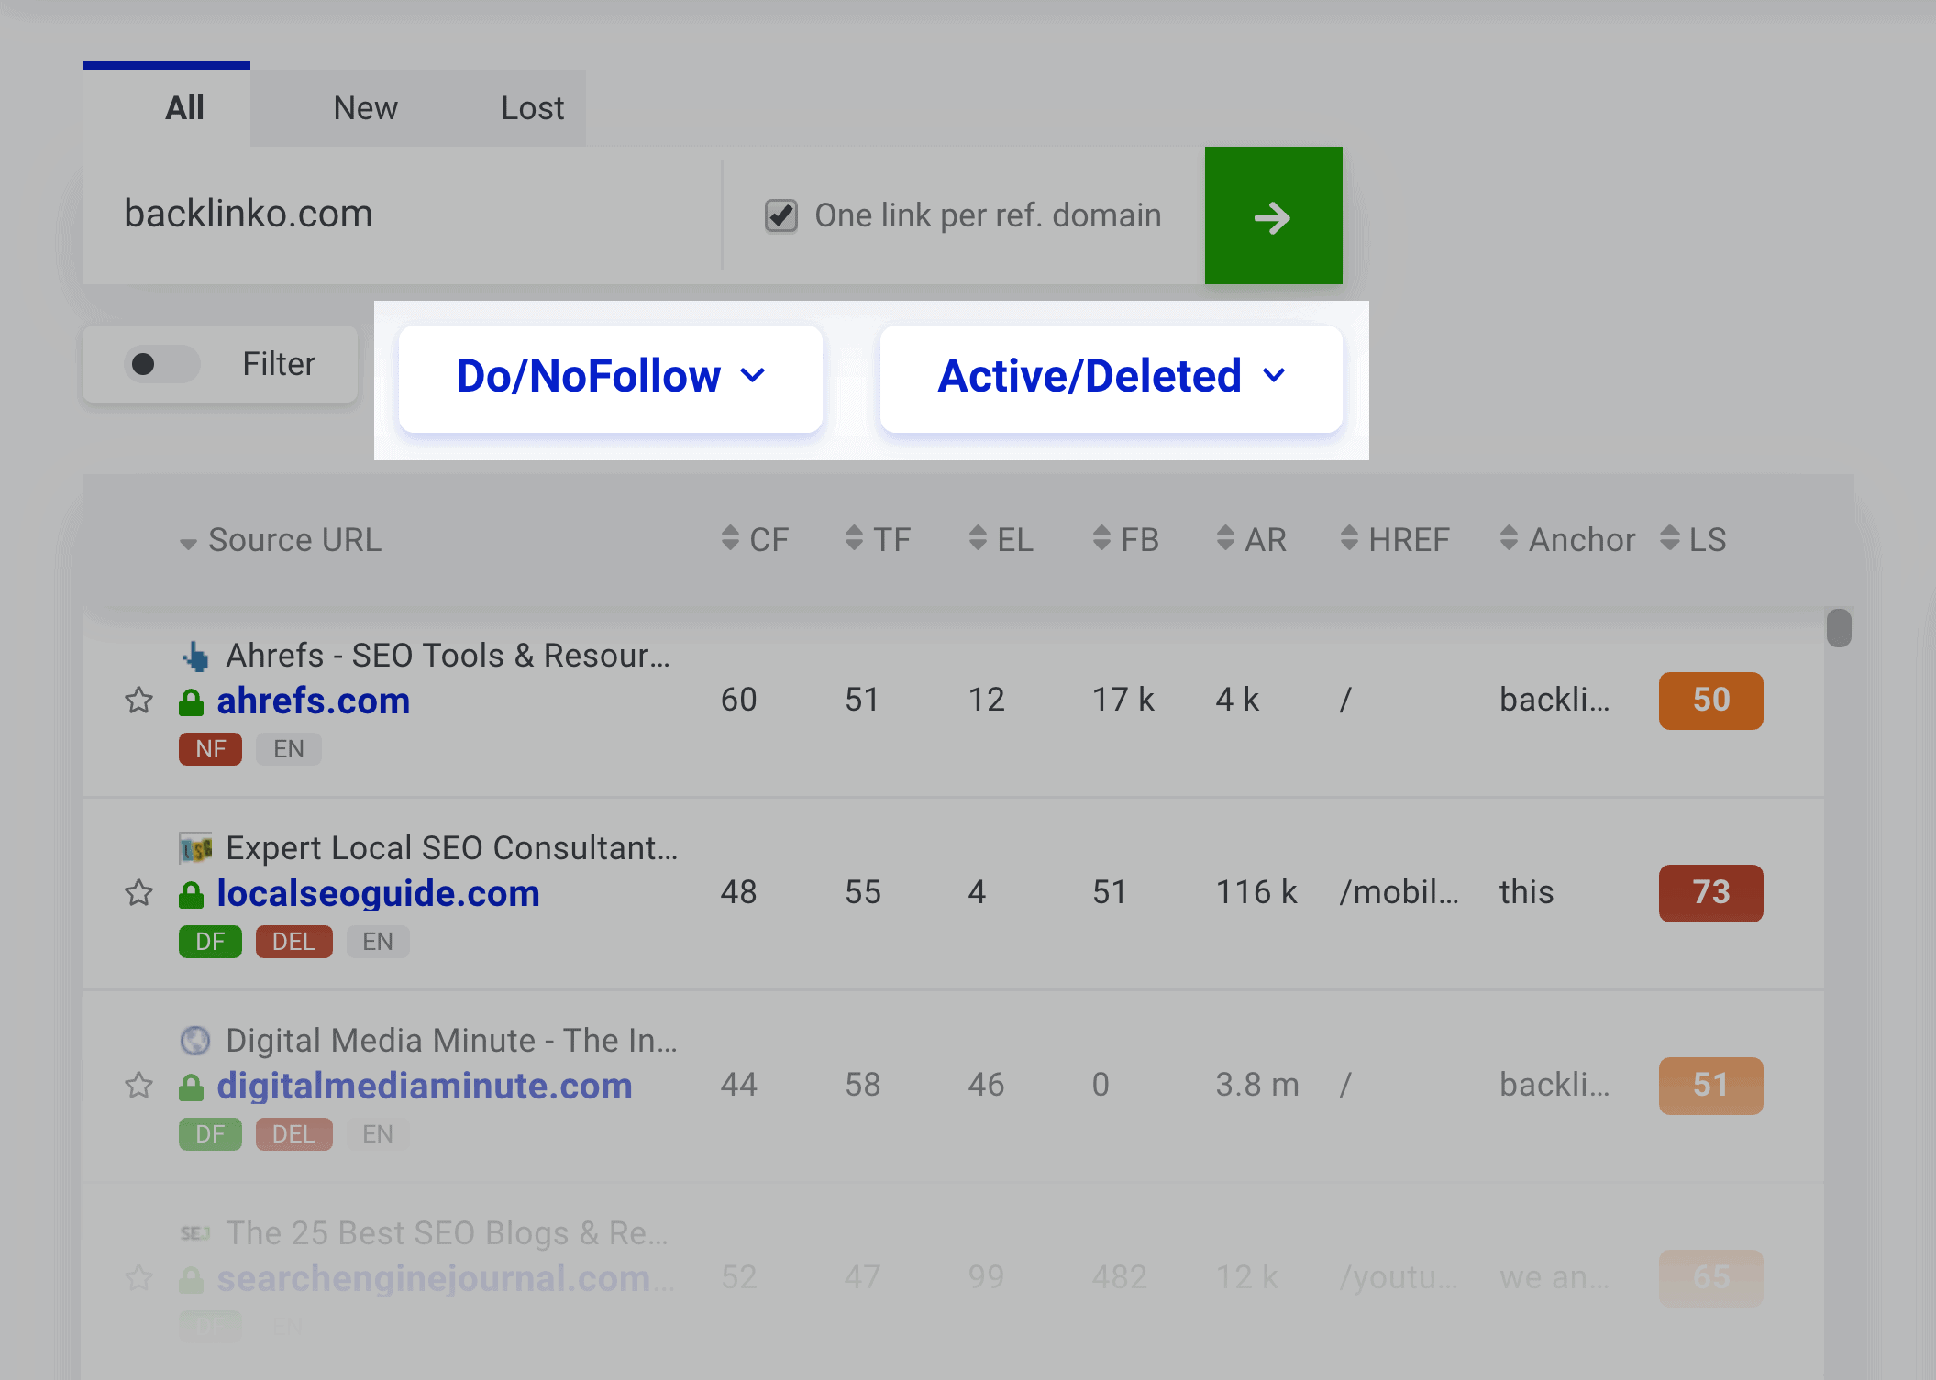Toggle the One link per ref. domain checkbox
The height and width of the screenshot is (1380, 1936).
pos(779,215)
